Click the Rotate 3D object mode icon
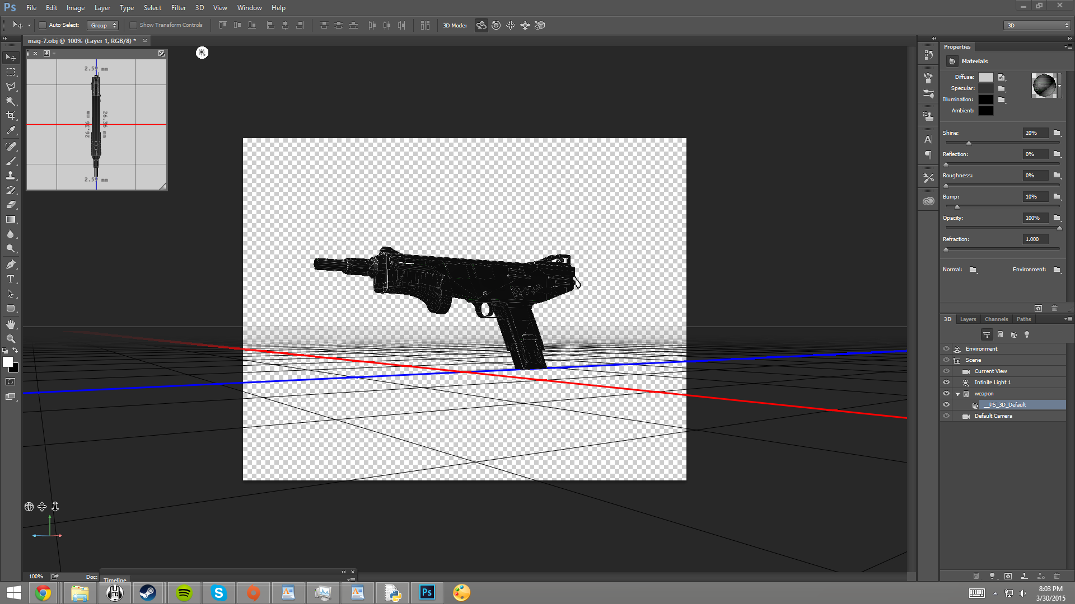1075x604 pixels. [x=481, y=25]
